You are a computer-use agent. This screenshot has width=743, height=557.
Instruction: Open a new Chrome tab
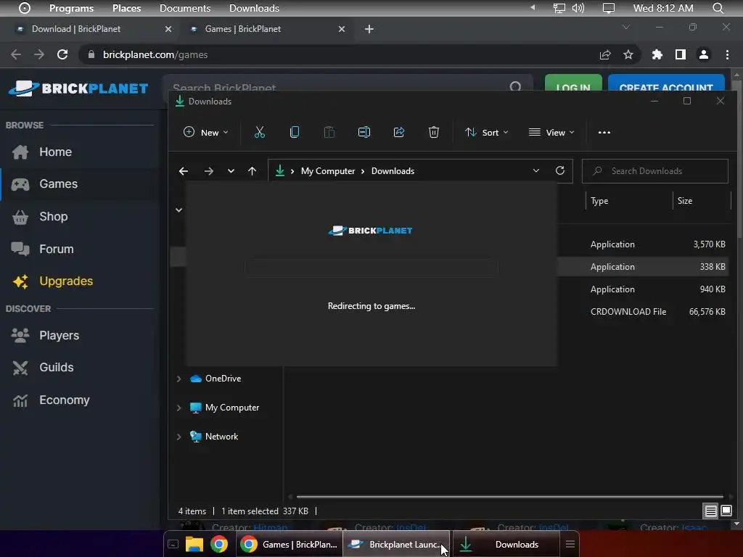coord(369,29)
